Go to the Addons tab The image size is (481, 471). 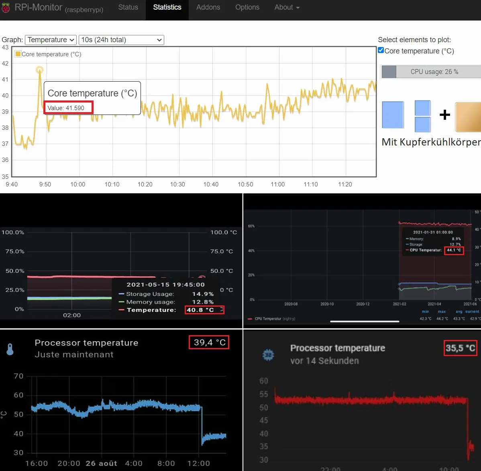[208, 7]
